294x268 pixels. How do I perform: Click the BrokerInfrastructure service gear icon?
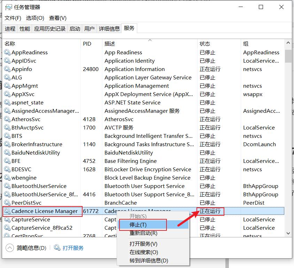point(7,144)
